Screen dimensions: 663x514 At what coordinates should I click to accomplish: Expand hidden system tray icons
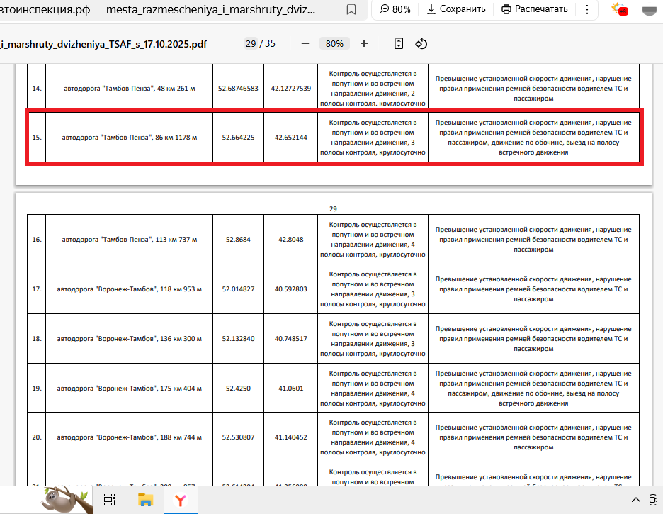coord(636,500)
